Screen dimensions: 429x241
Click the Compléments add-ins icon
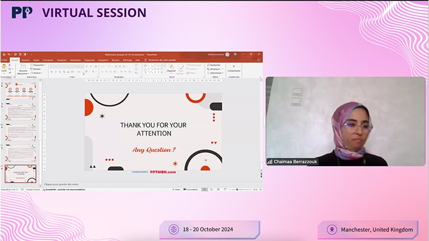point(234,67)
